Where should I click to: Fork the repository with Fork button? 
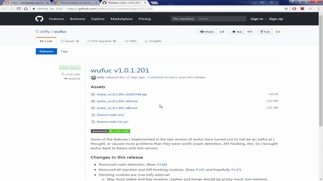pyautogui.click(x=265, y=32)
